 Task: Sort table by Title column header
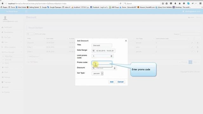click(x=36, y=39)
